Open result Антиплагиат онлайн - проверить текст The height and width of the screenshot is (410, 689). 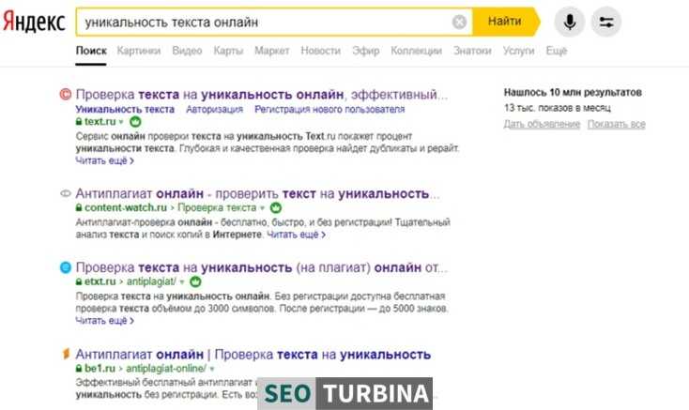click(x=257, y=193)
